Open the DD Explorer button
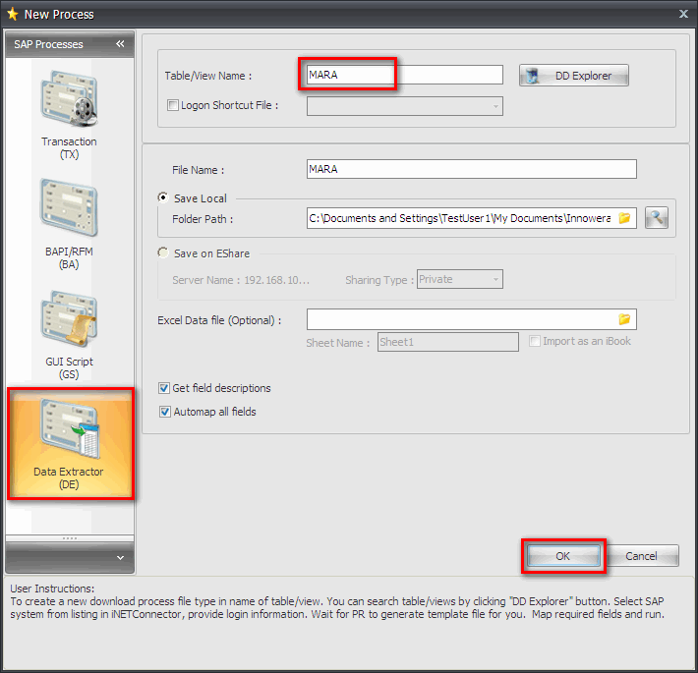The image size is (698, 673). point(573,76)
